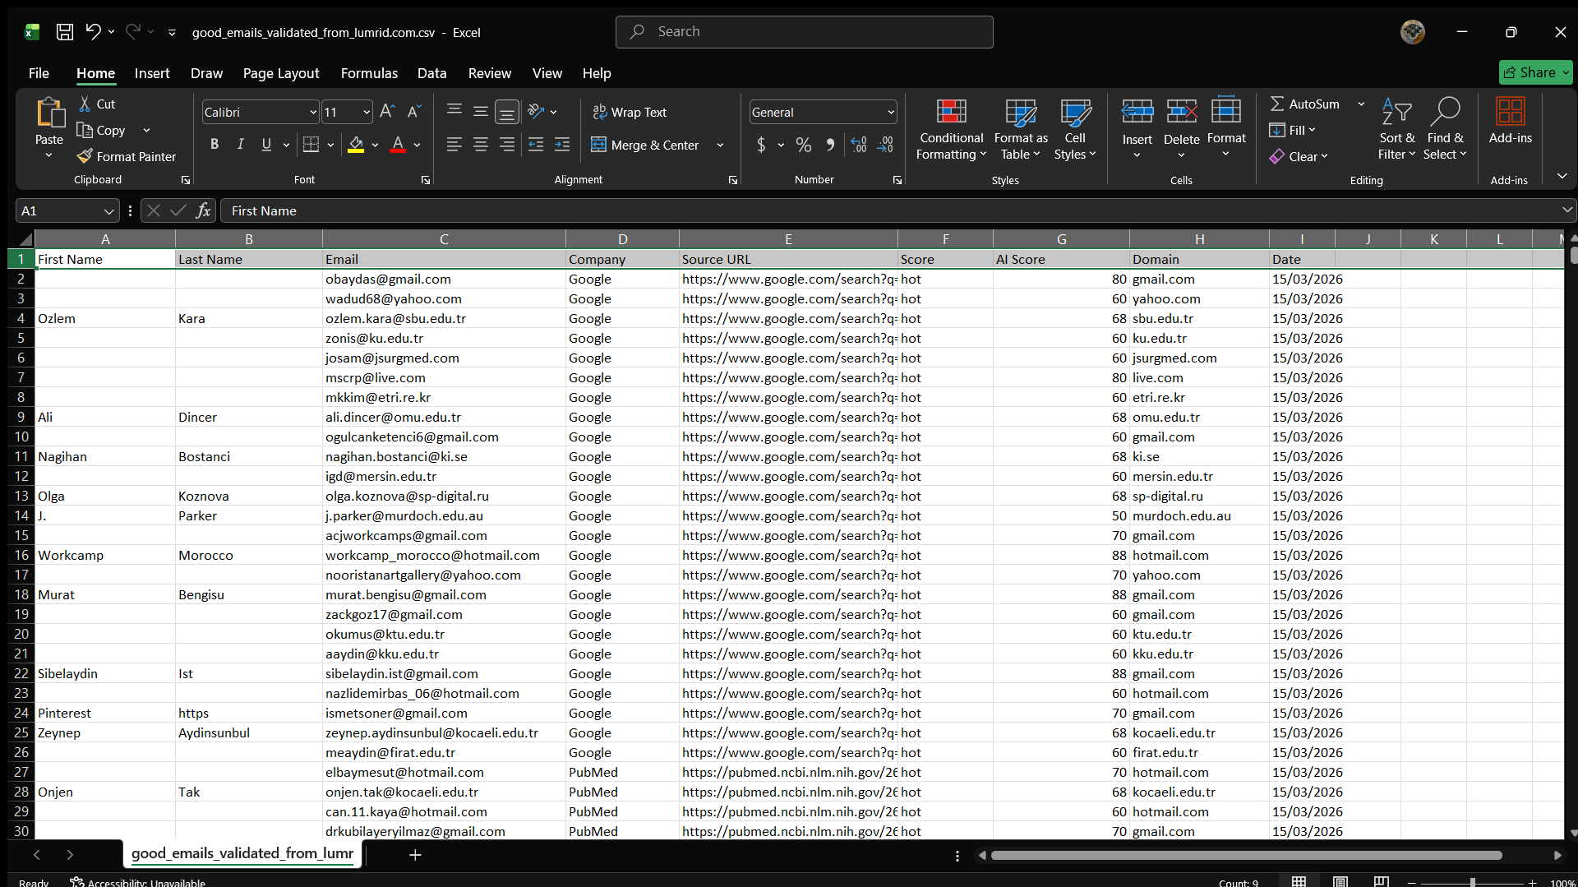The height and width of the screenshot is (887, 1578).
Task: Click the Increase Indent icon
Action: click(562, 145)
